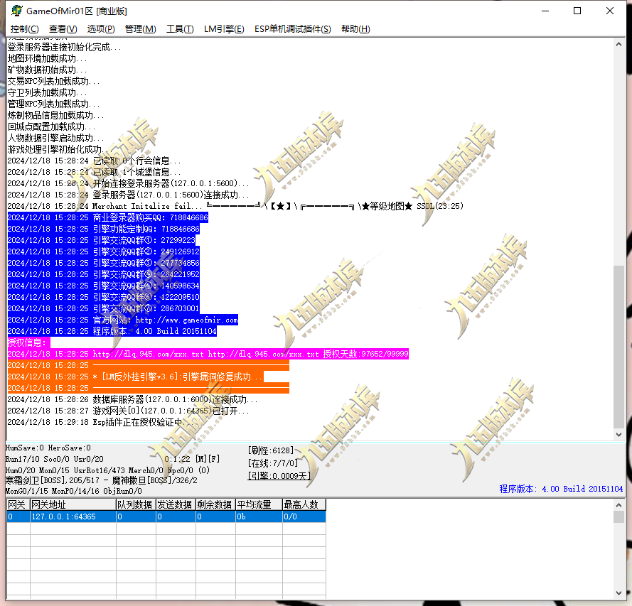
Task: Click the log line 回城点配置加载成功
Action: pyautogui.click(x=51, y=126)
